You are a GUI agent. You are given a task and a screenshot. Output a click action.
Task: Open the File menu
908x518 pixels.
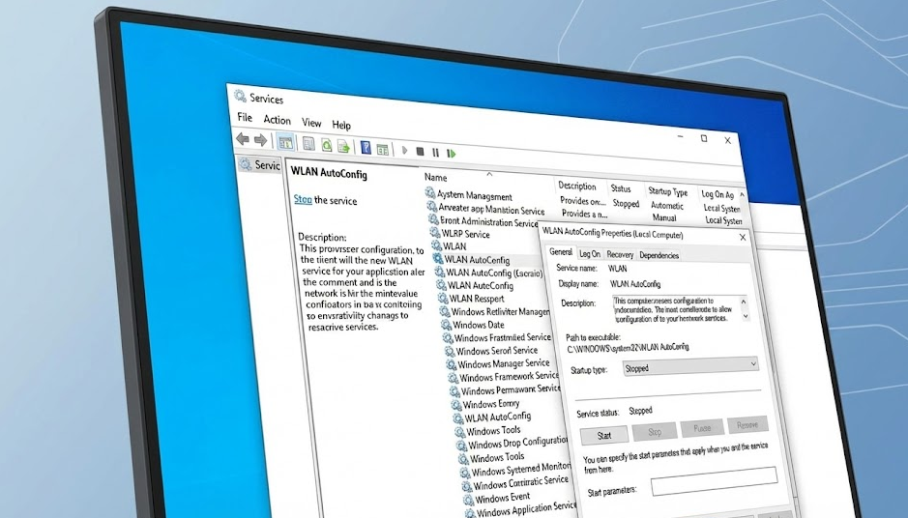coord(245,118)
